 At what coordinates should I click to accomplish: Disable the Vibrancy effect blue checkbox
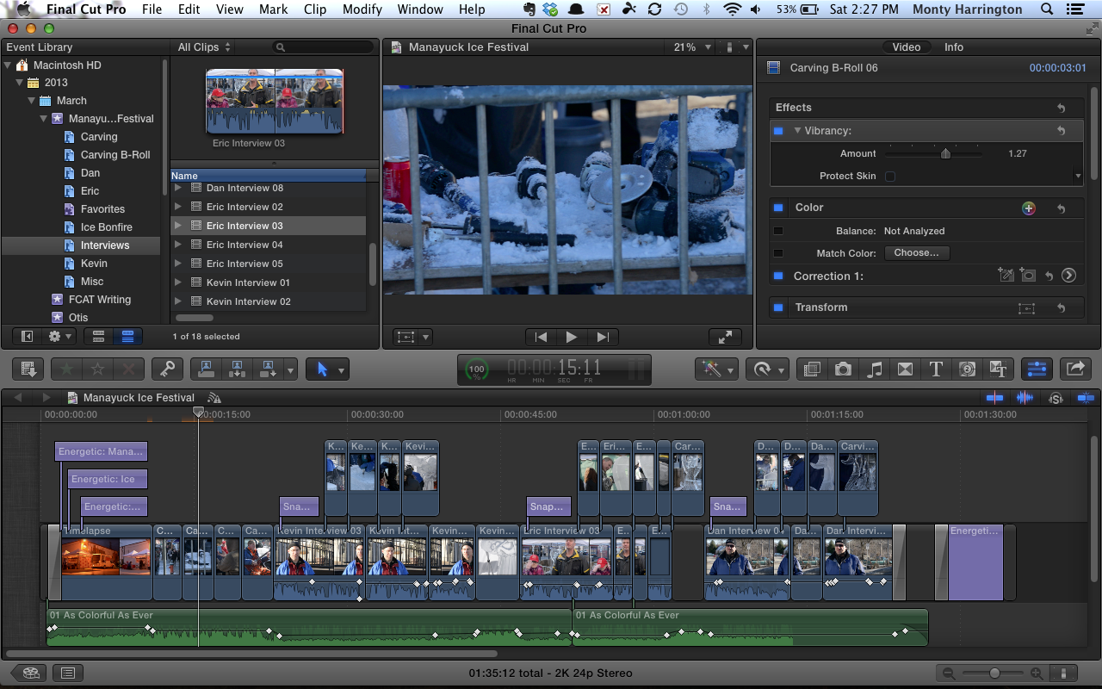click(778, 131)
